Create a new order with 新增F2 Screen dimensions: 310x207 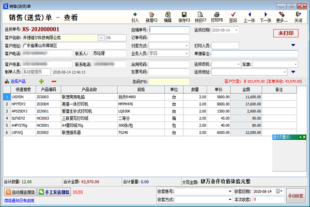(x=151, y=17)
